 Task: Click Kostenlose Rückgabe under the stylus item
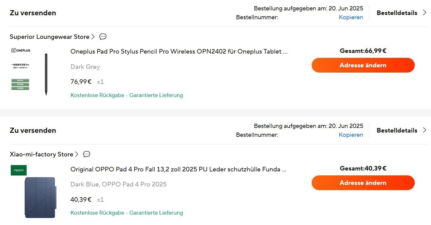(x=97, y=95)
